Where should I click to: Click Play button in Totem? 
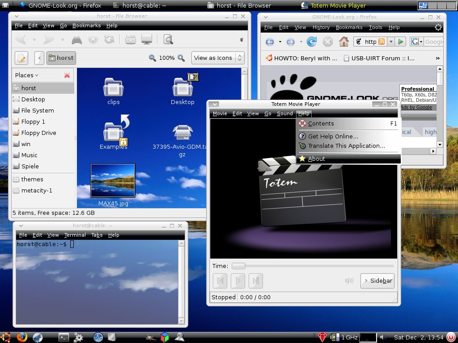pos(238,281)
